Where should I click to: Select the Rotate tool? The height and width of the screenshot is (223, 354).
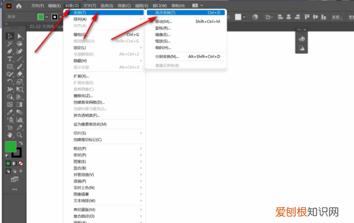pyautogui.click(x=9, y=81)
